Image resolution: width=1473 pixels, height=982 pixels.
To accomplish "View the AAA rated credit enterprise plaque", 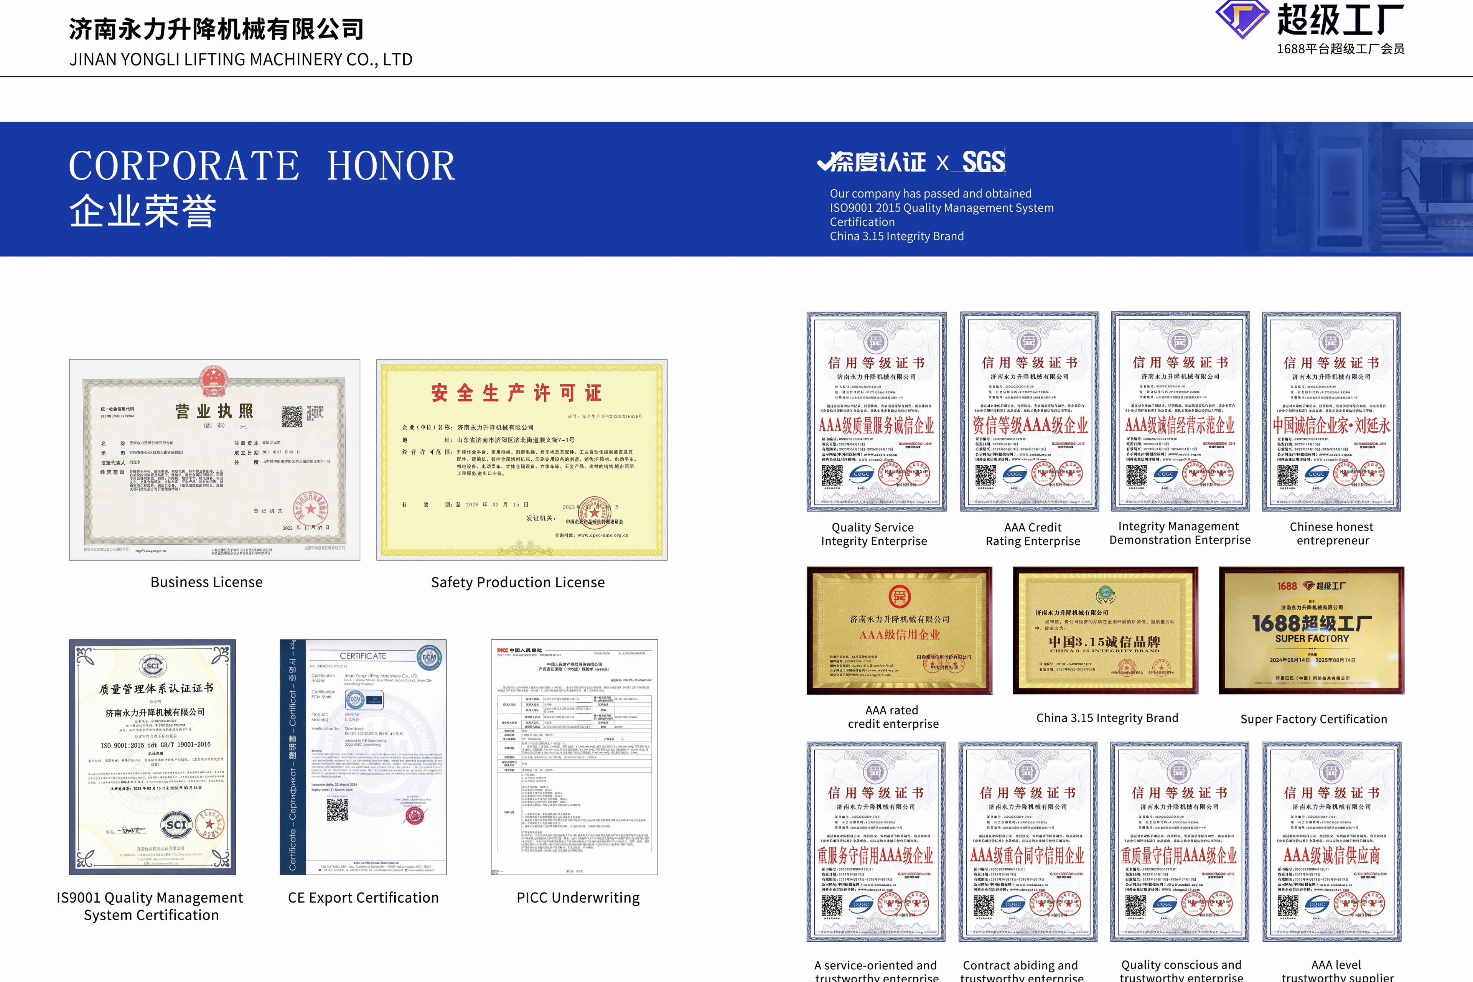I will pyautogui.click(x=899, y=631).
